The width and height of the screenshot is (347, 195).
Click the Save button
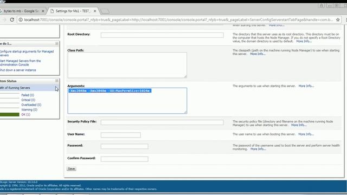click(x=71, y=168)
